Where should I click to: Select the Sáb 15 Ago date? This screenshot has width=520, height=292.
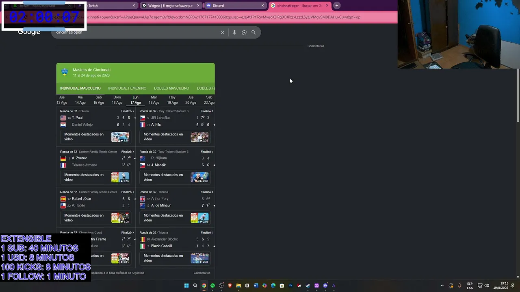coord(99,100)
